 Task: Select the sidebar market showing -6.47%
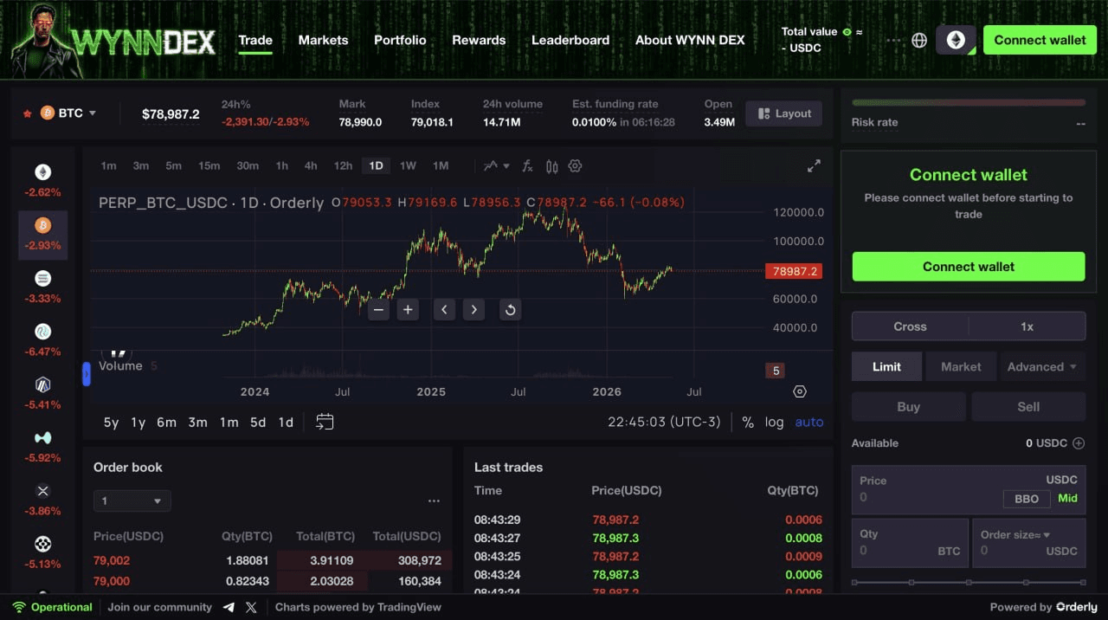click(42, 341)
